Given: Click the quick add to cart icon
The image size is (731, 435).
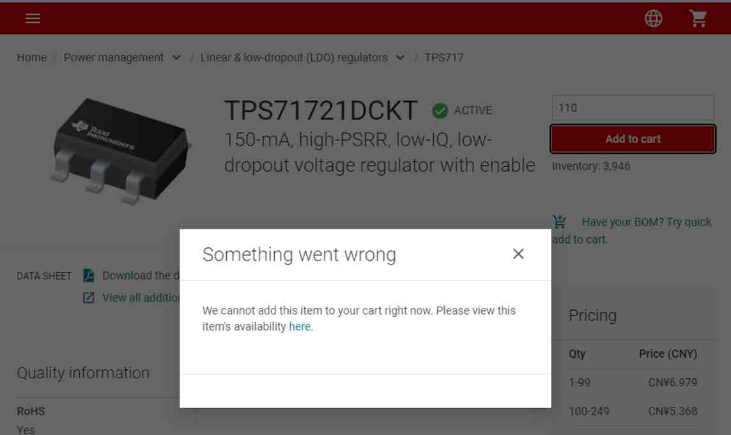Looking at the screenshot, I should (x=560, y=222).
